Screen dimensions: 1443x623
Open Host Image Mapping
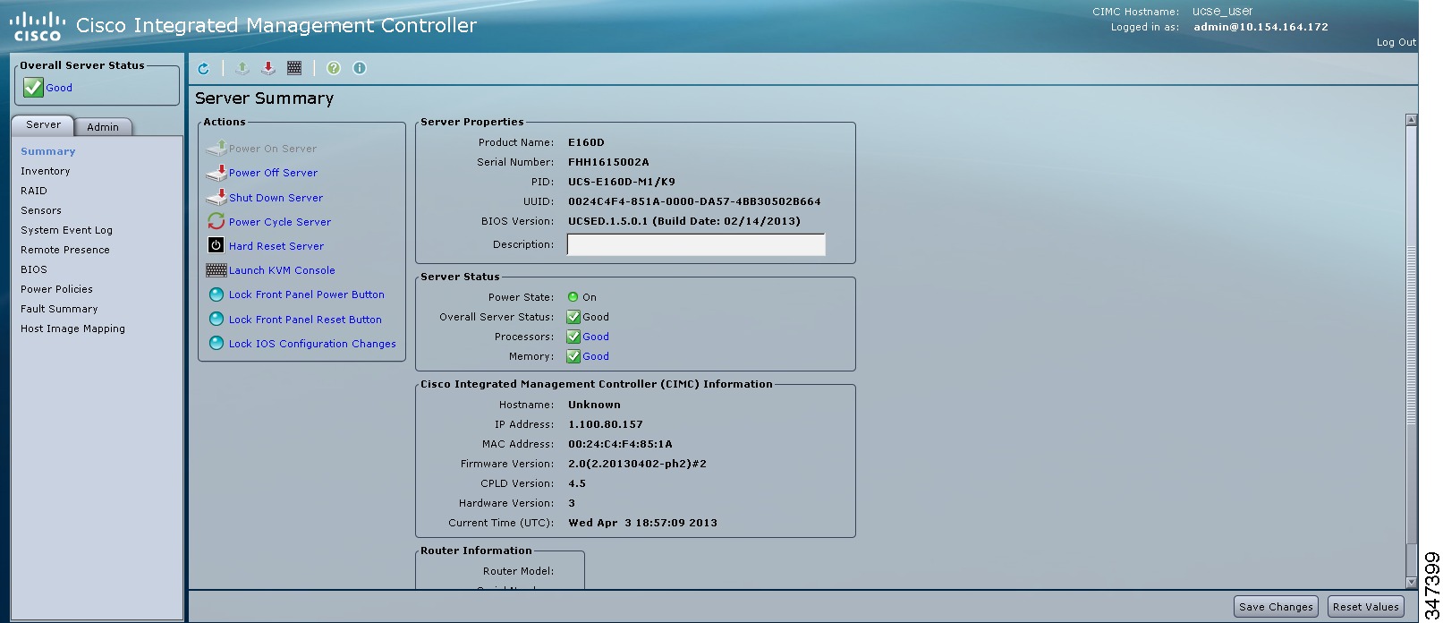click(x=73, y=329)
